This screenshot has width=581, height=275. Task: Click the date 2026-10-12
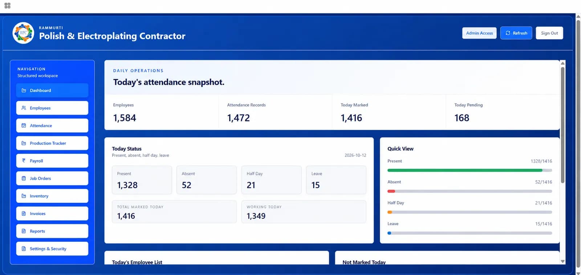click(355, 155)
